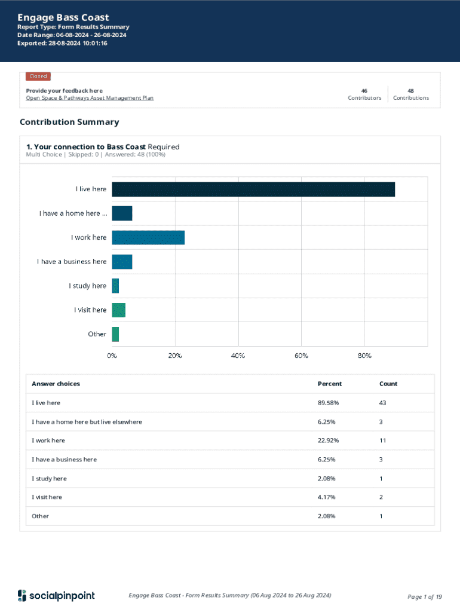Click the 48 Contributions count
This screenshot has height=612, width=460.
coord(411,94)
